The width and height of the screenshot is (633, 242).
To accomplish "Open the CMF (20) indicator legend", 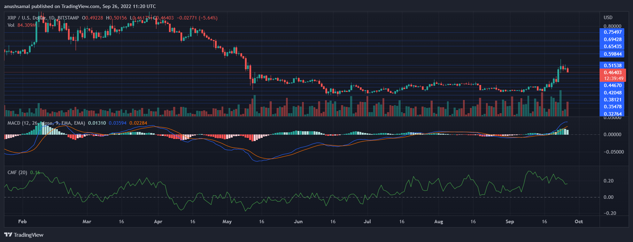I will [17, 172].
